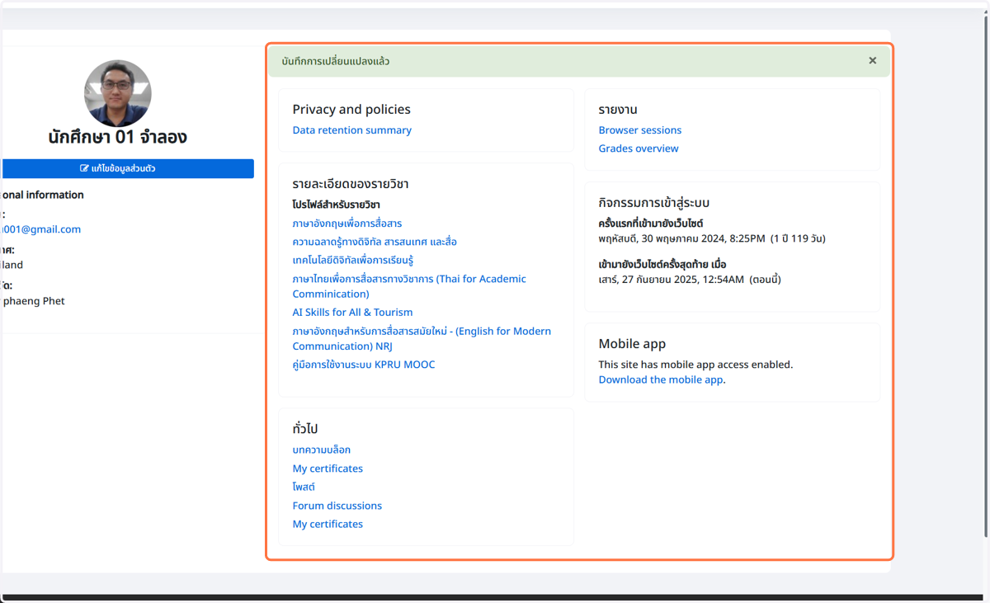The width and height of the screenshot is (990, 603).
Task: Click the Privacy and policies heading
Action: pos(351,110)
